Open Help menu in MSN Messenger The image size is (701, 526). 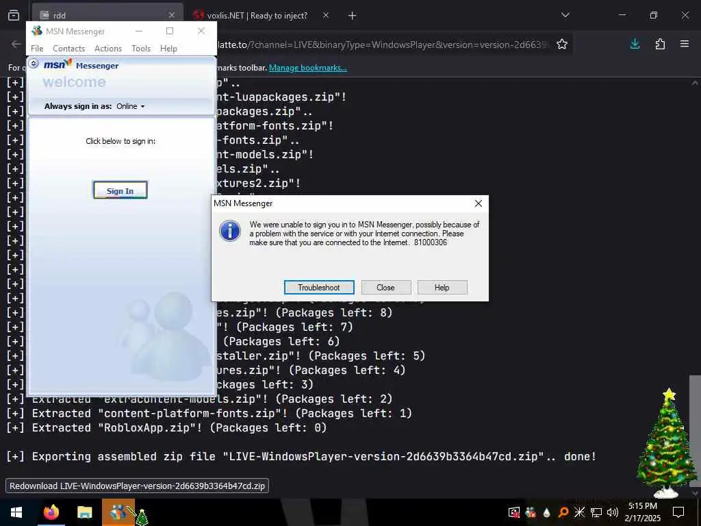click(x=168, y=49)
